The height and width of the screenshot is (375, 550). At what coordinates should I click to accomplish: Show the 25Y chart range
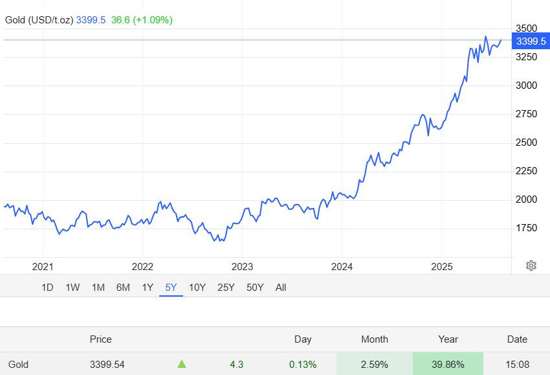point(226,288)
